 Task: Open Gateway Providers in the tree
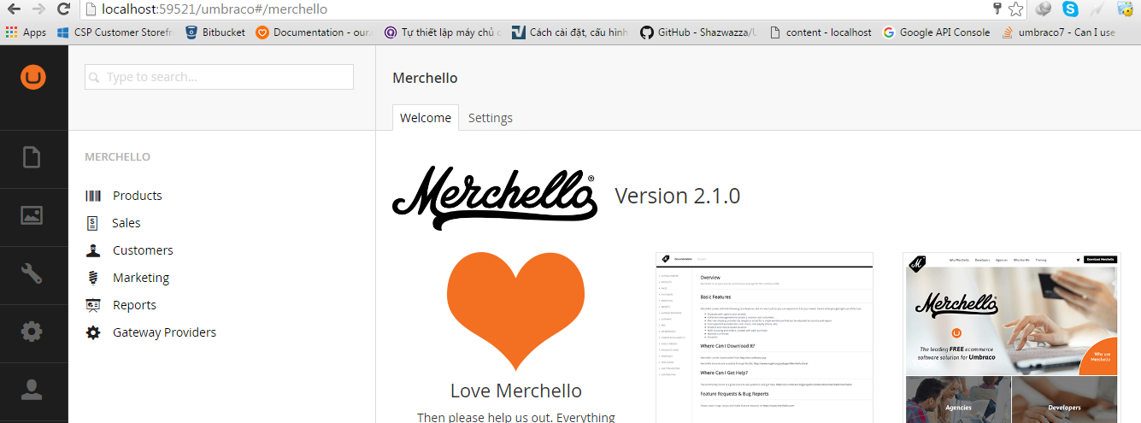click(x=164, y=332)
